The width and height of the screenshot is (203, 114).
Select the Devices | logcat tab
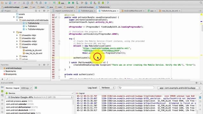point(12,88)
